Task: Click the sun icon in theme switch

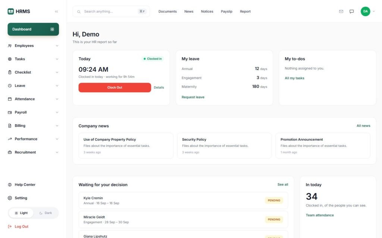Action: coord(16,213)
